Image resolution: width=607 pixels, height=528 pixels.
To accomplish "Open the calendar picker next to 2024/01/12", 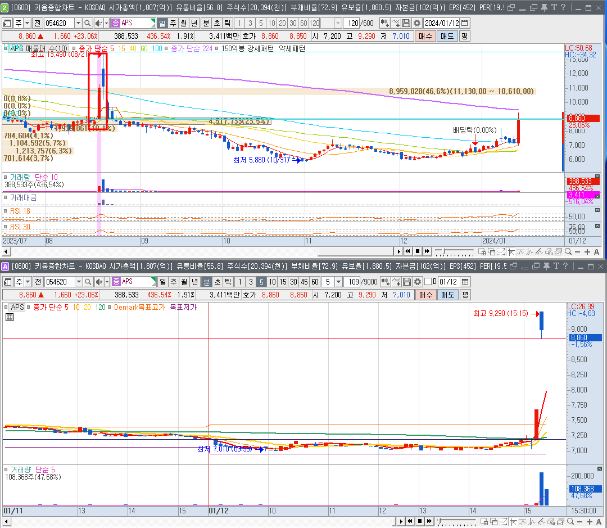I will pyautogui.click(x=465, y=23).
